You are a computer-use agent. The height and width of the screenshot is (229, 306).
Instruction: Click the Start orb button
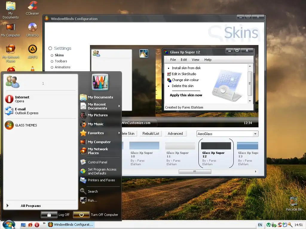[9, 225]
